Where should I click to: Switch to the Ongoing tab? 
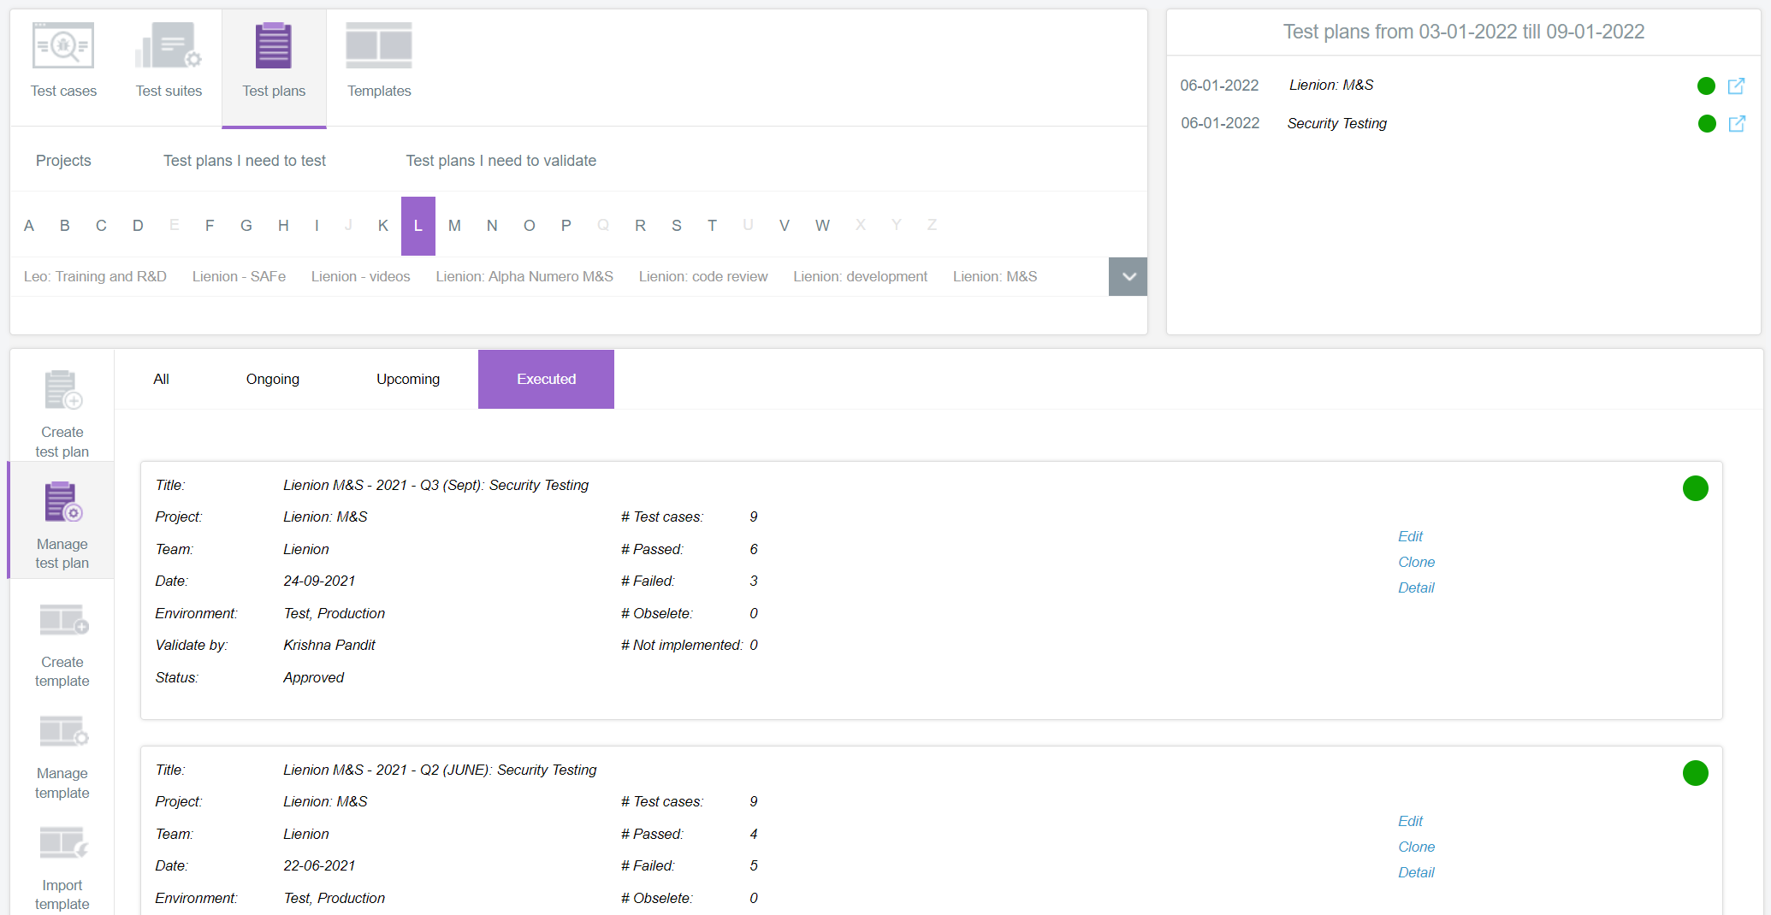(272, 379)
